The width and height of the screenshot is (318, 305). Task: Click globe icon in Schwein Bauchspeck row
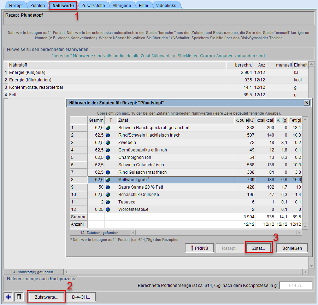point(108,128)
